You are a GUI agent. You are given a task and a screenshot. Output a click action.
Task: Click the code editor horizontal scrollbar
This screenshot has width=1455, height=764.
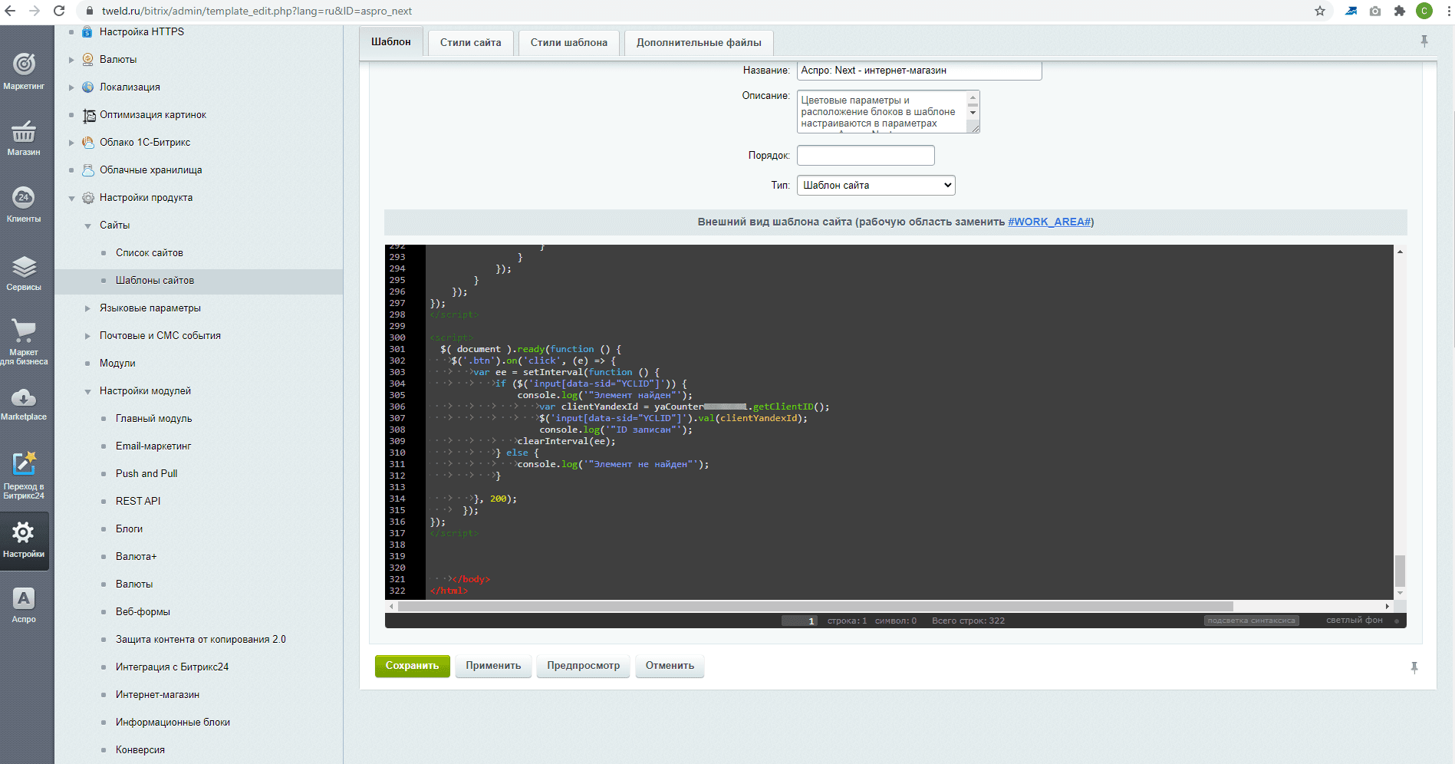click(x=815, y=606)
